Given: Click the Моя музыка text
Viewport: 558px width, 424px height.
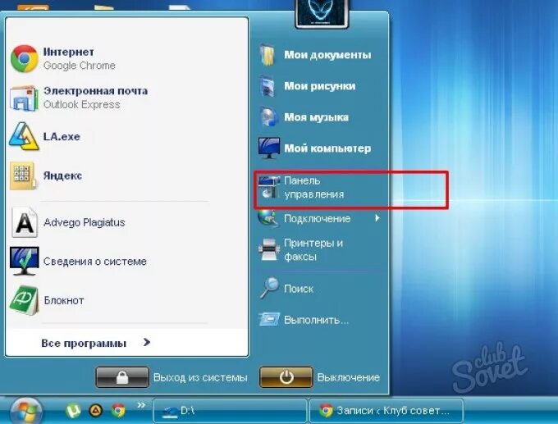Looking at the screenshot, I should [x=316, y=117].
